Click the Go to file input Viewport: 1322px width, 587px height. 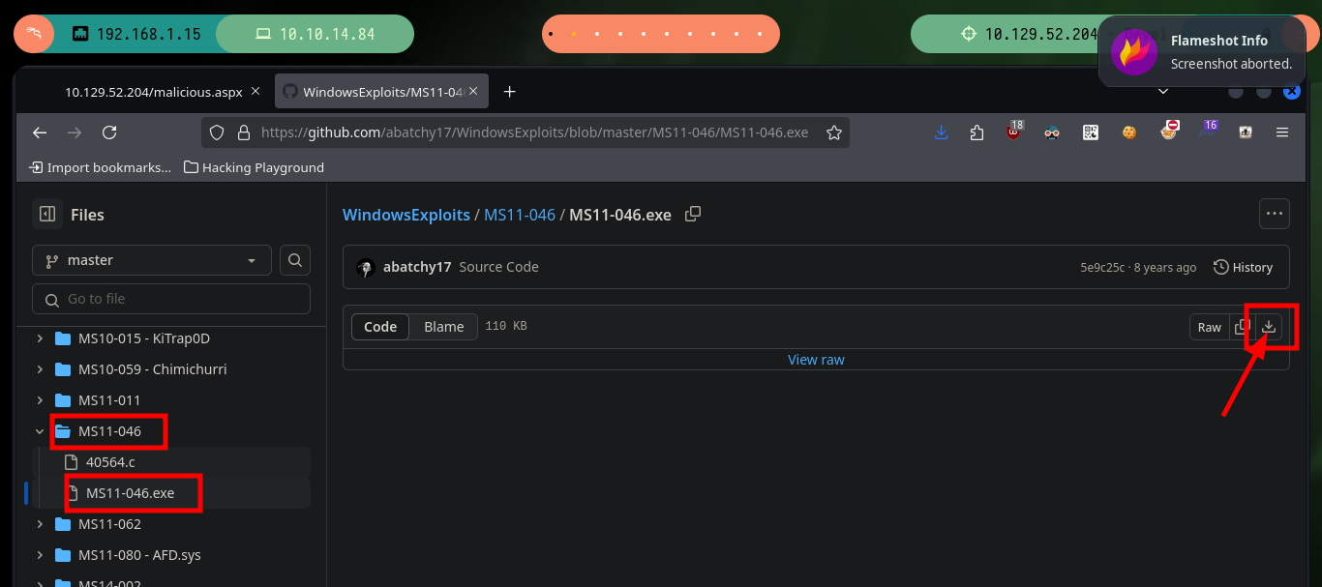click(x=171, y=299)
